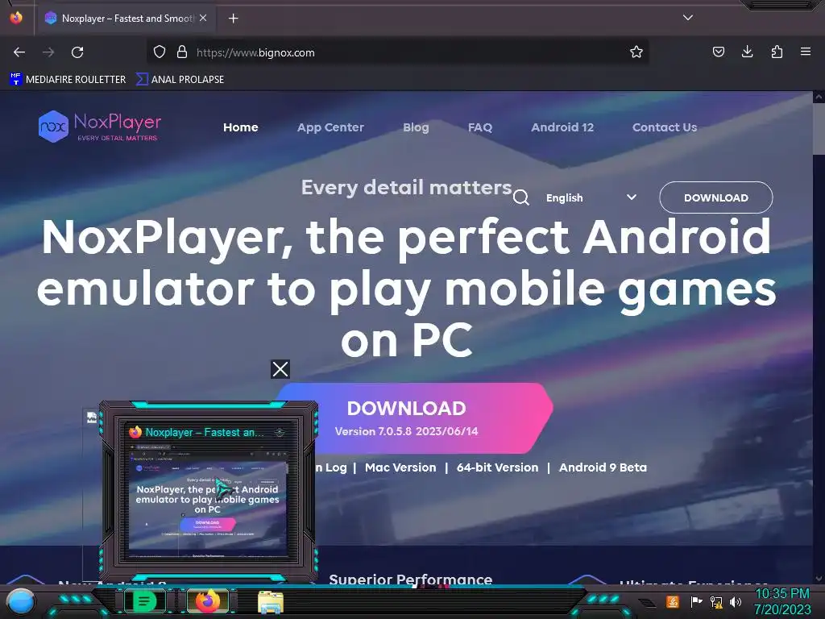825x619 pixels.
Task: Open the Home navigation item
Action: click(240, 127)
